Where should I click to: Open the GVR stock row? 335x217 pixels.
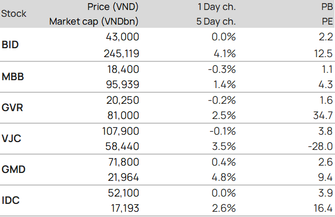coord(12,107)
